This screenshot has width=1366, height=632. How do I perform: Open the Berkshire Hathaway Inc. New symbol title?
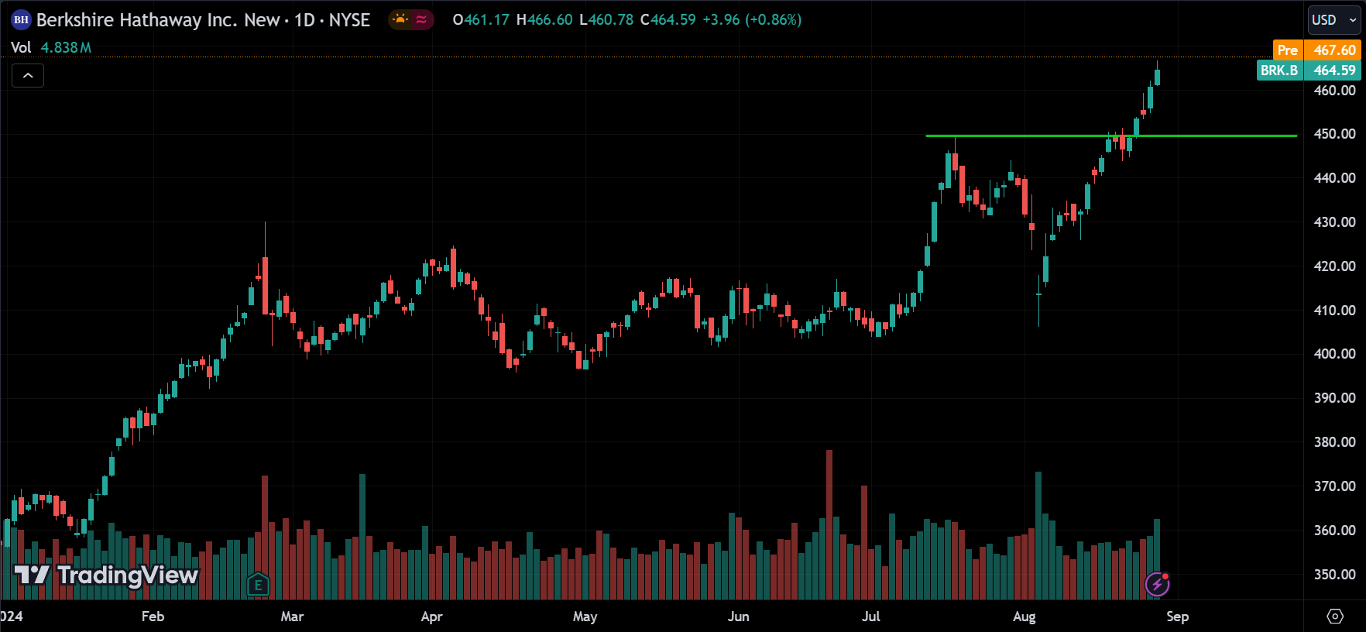tap(158, 20)
